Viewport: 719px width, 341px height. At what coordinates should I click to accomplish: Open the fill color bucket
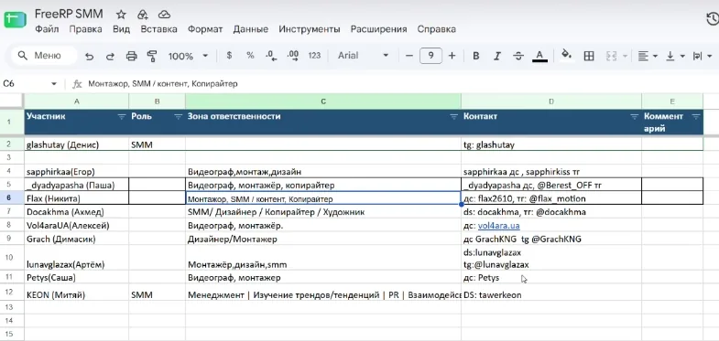[567, 56]
